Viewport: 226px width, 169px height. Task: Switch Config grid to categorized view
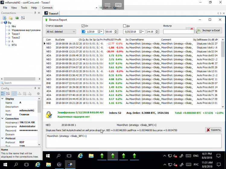(3, 94)
